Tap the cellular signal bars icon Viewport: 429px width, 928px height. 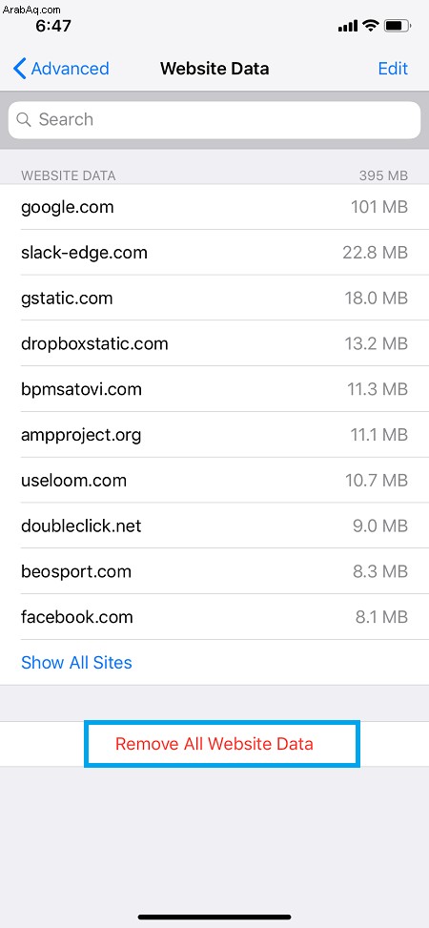click(x=348, y=26)
